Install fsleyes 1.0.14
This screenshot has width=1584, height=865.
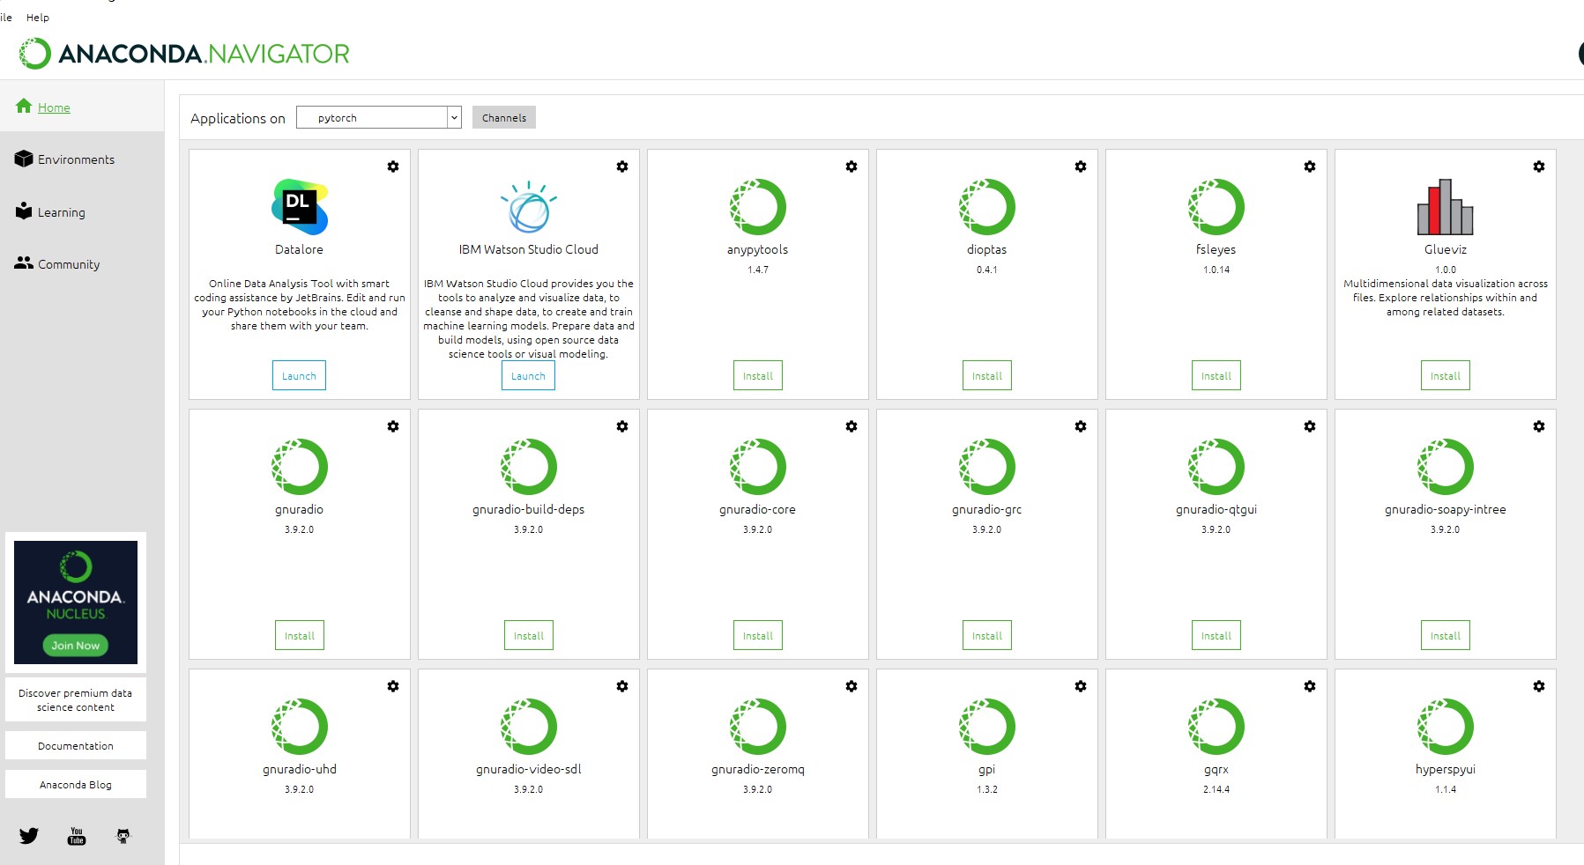click(x=1216, y=375)
